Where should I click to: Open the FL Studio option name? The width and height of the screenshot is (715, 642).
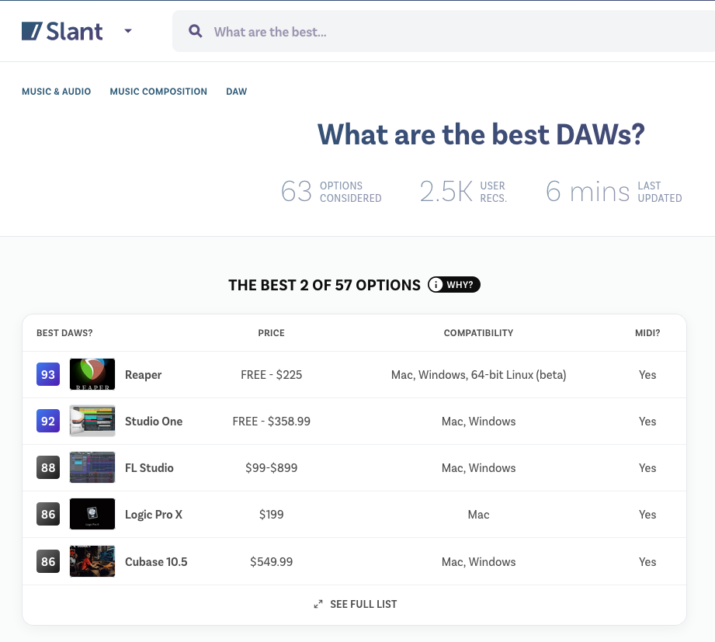(x=149, y=468)
